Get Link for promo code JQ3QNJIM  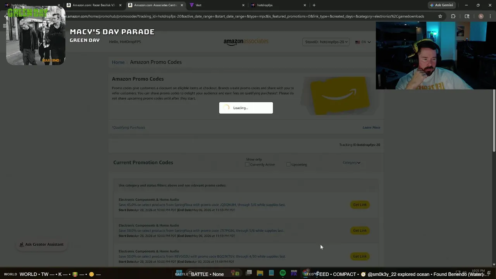pos(360,205)
